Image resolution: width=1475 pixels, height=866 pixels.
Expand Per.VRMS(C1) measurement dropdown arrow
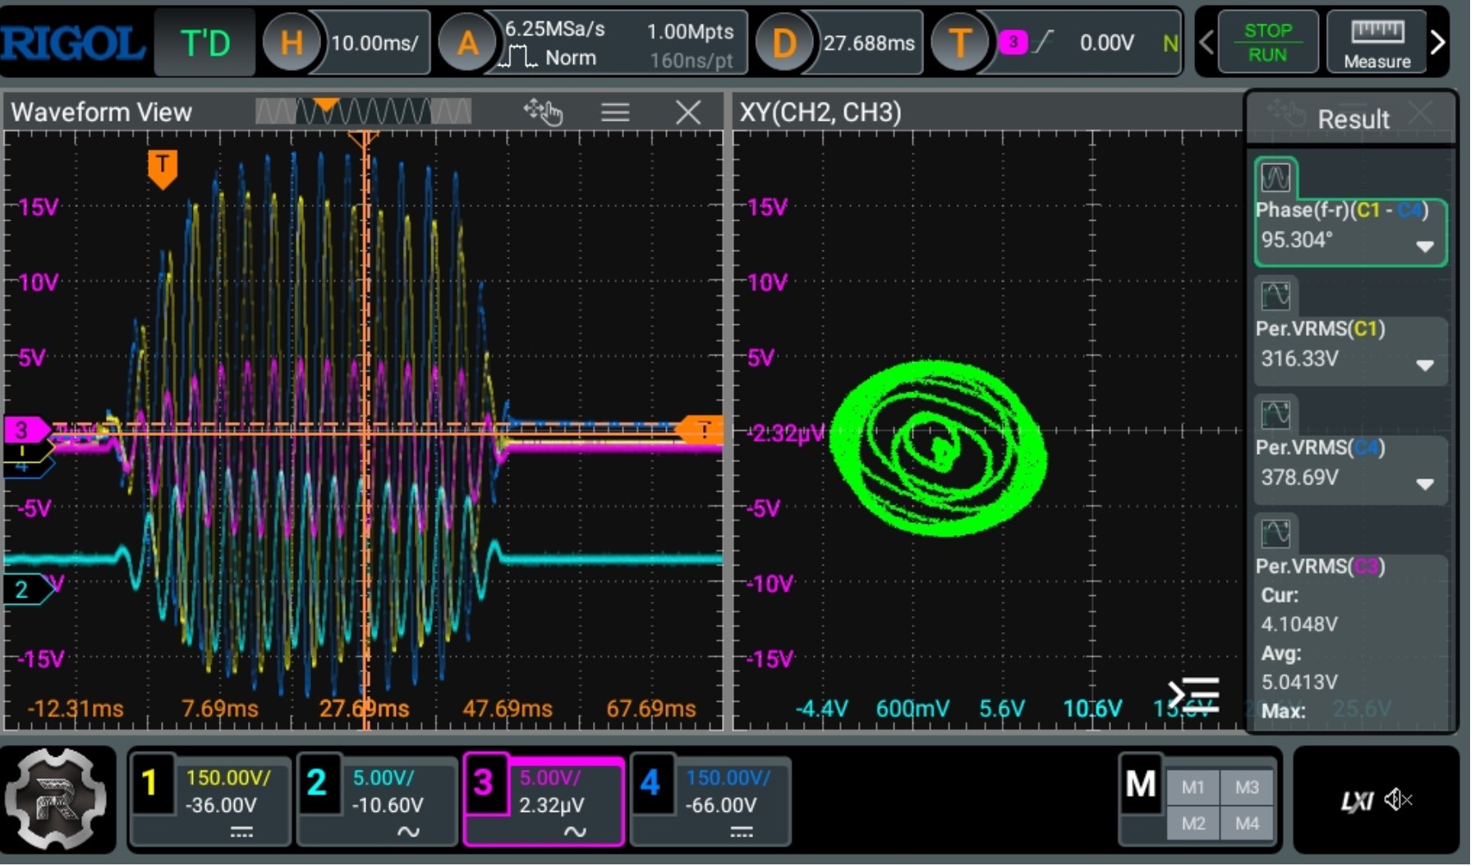(1425, 365)
